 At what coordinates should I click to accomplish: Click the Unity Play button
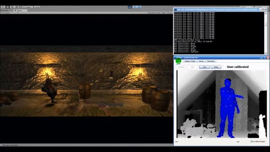[x=130, y=7]
